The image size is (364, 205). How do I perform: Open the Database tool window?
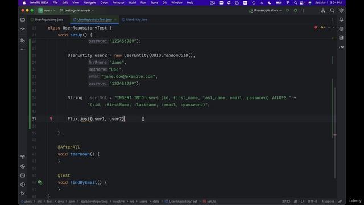pyautogui.click(x=341, y=38)
